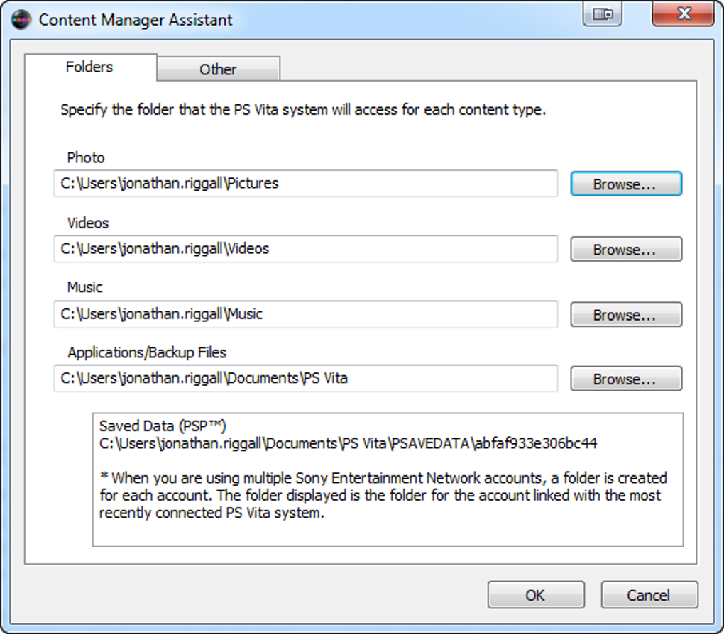The image size is (724, 634).
Task: Click the title bar icon button beside close
Action: coord(602,14)
